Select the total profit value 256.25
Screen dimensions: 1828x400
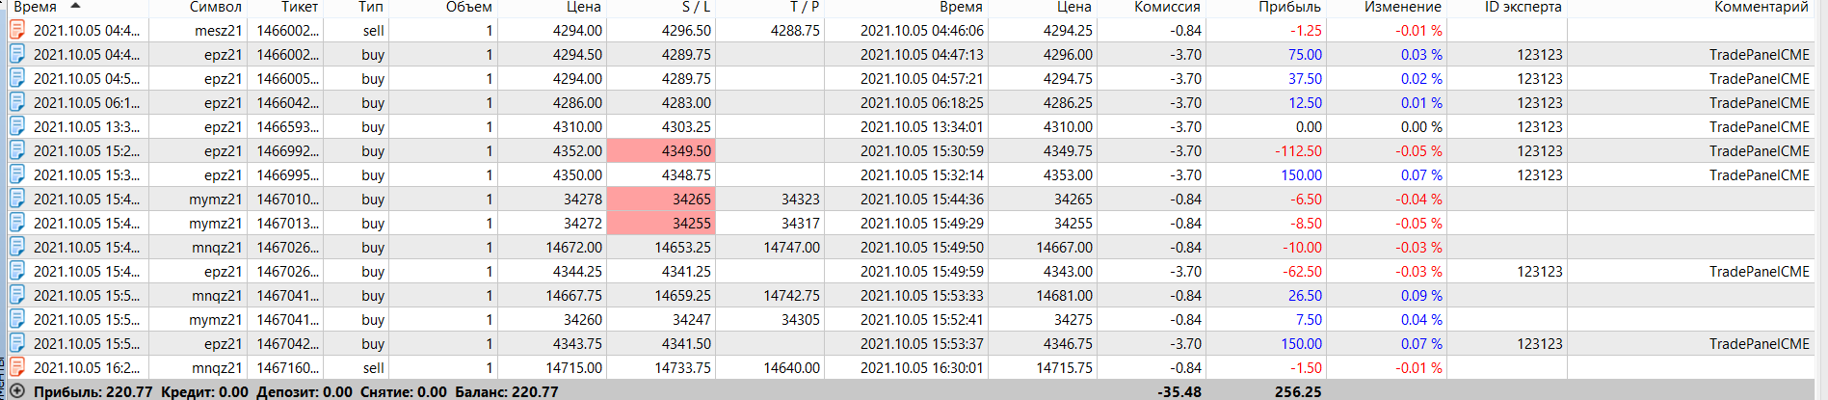[x=1298, y=391]
